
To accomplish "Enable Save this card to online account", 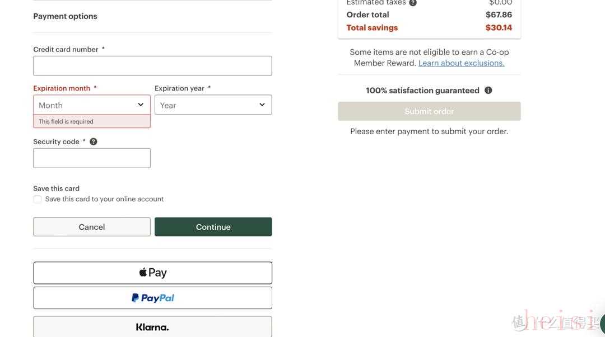I will click(38, 199).
